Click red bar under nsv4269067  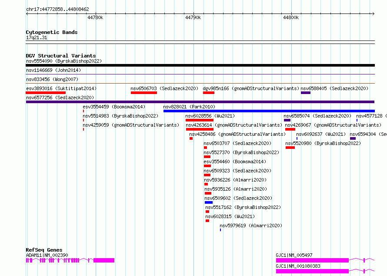290,129
